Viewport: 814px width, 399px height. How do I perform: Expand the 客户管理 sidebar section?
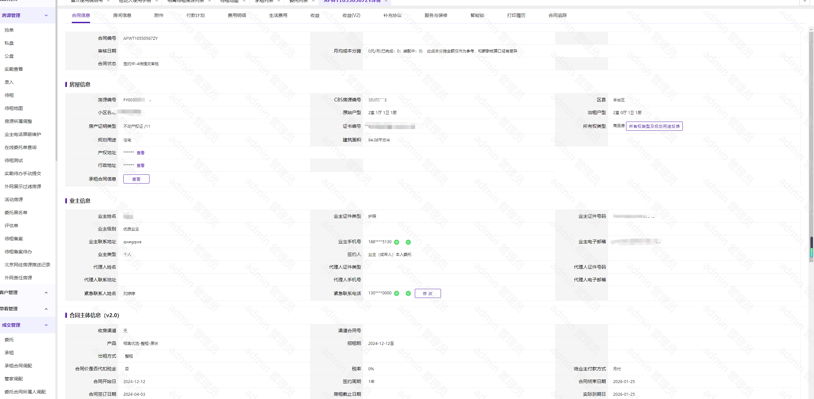tap(46, 292)
